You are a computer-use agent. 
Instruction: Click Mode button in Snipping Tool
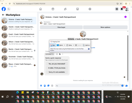point(60,45)
